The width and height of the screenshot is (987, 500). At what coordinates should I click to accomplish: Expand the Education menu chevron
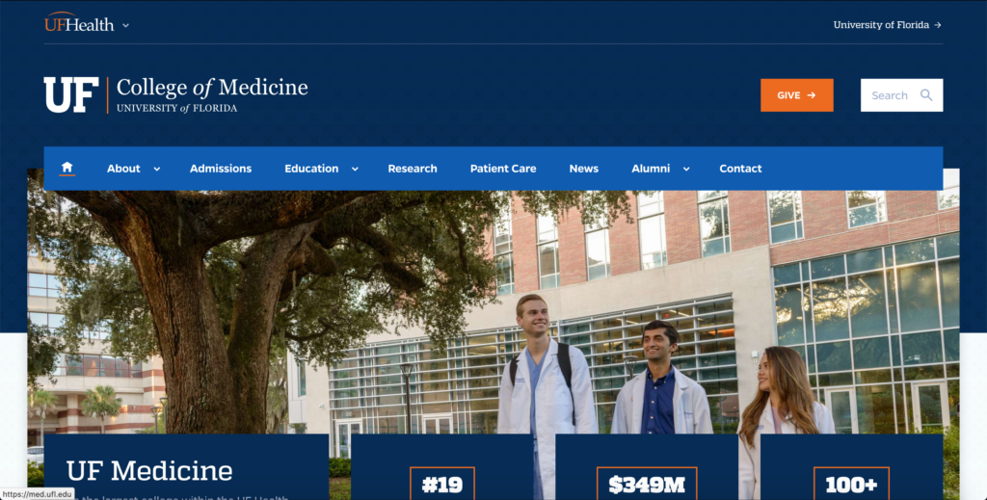coord(355,169)
